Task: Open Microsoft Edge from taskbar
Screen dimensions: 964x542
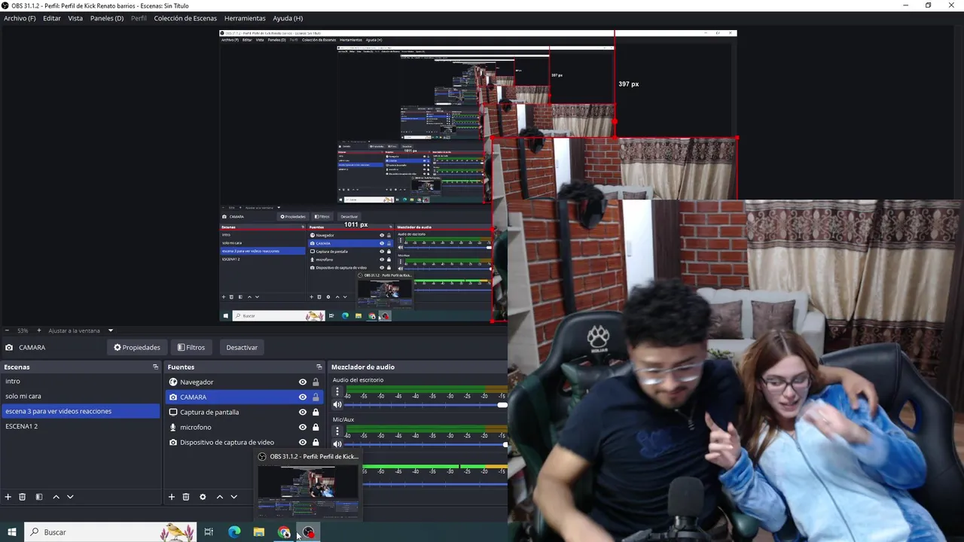Action: pos(234,532)
